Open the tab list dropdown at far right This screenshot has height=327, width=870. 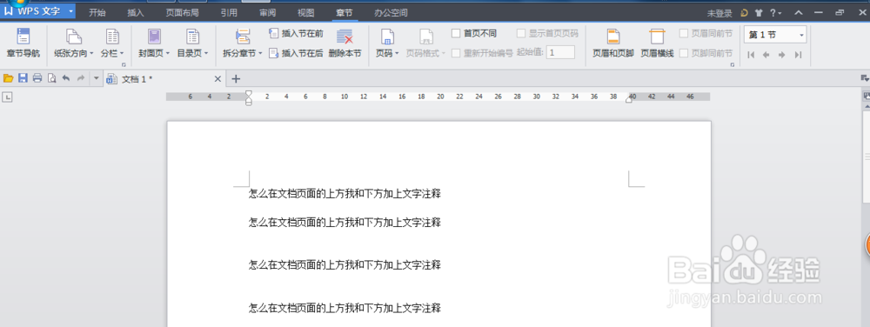[x=864, y=78]
